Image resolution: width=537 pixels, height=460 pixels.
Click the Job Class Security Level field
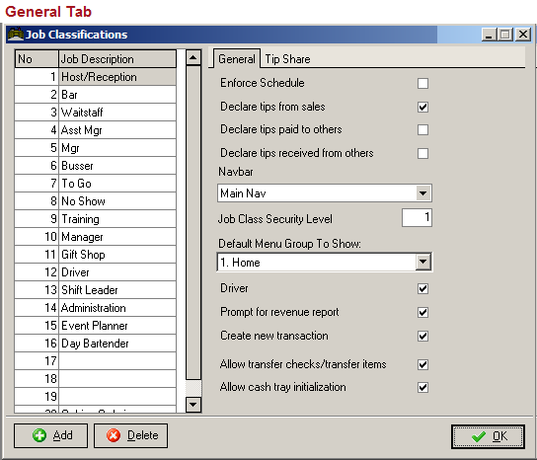(x=417, y=217)
